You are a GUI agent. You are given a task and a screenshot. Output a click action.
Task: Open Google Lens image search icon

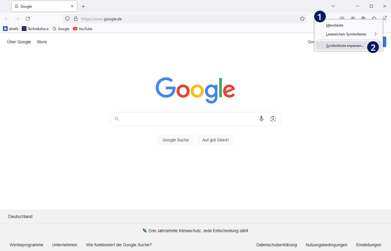coord(273,119)
